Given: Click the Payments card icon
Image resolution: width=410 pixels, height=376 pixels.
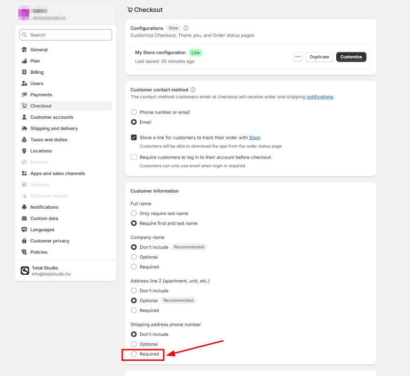Looking at the screenshot, I should click(24, 95).
